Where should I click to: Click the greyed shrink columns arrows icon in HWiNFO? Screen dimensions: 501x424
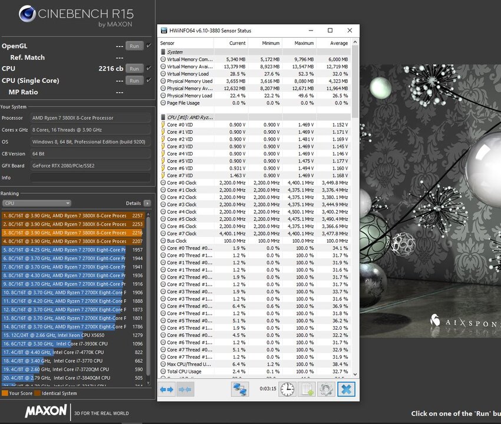pos(185,389)
